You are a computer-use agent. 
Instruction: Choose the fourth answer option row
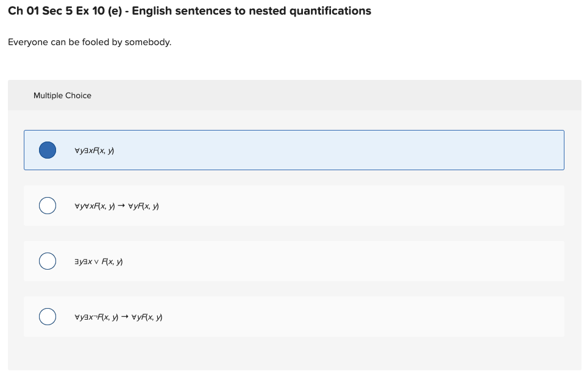coord(294,316)
